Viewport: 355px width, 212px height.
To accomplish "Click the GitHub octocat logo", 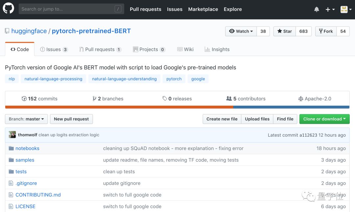I will [9, 9].
